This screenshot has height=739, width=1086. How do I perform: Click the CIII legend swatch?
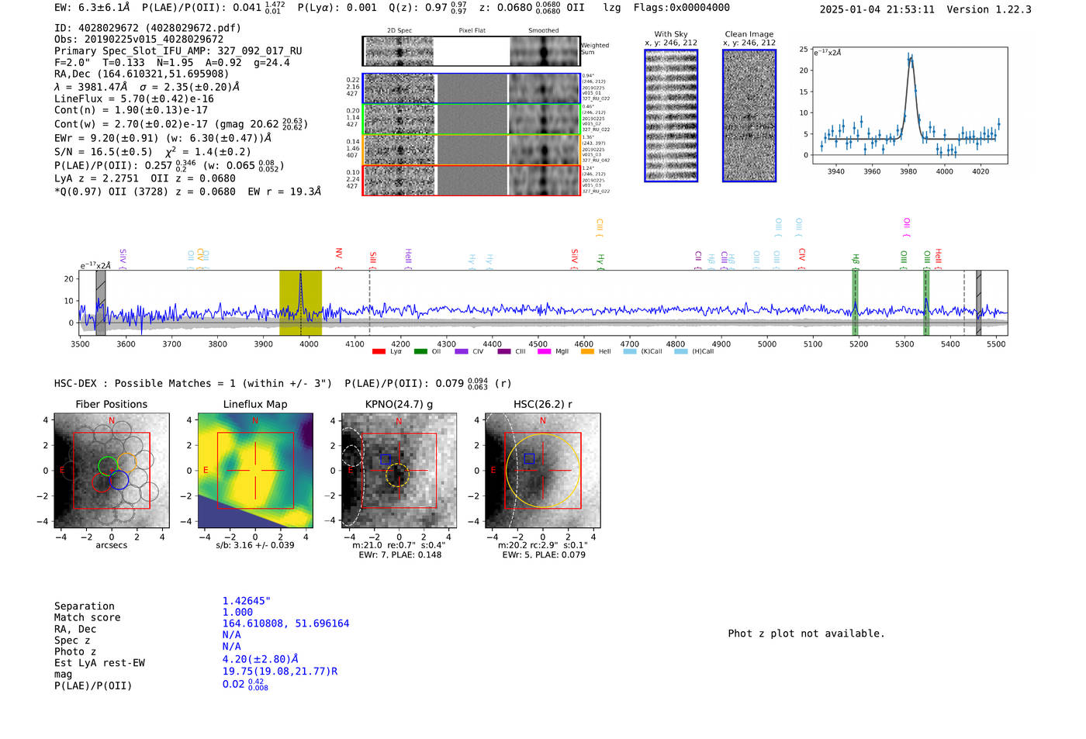pos(504,351)
